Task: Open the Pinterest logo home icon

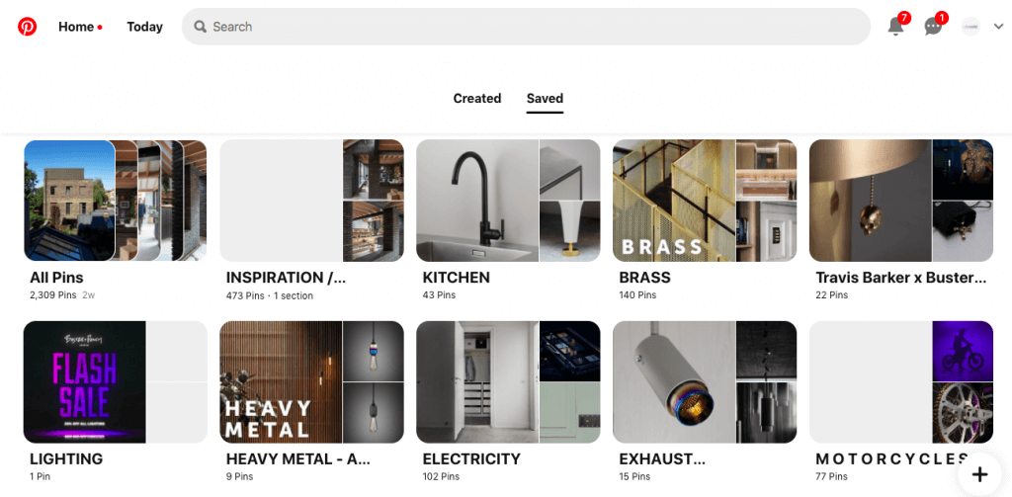Action: coord(27,27)
